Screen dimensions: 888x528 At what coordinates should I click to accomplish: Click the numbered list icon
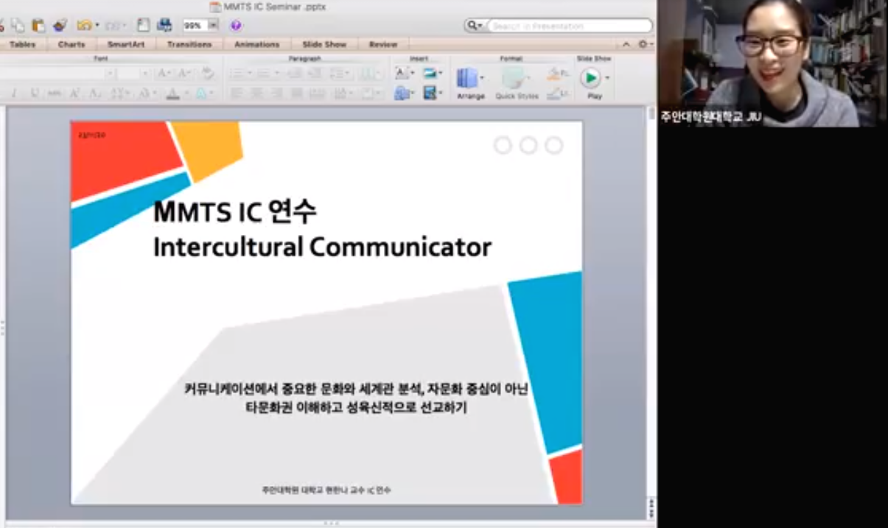tap(263, 73)
